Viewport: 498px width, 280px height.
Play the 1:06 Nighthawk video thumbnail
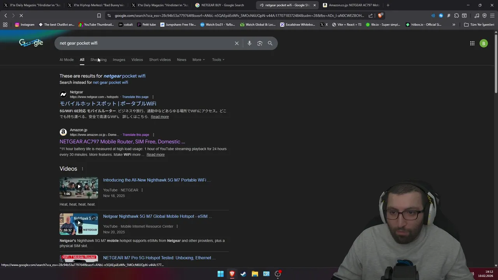79,188
